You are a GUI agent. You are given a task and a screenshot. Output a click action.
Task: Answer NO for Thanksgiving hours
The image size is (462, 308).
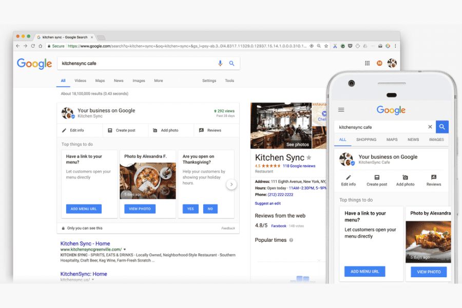tap(210, 209)
